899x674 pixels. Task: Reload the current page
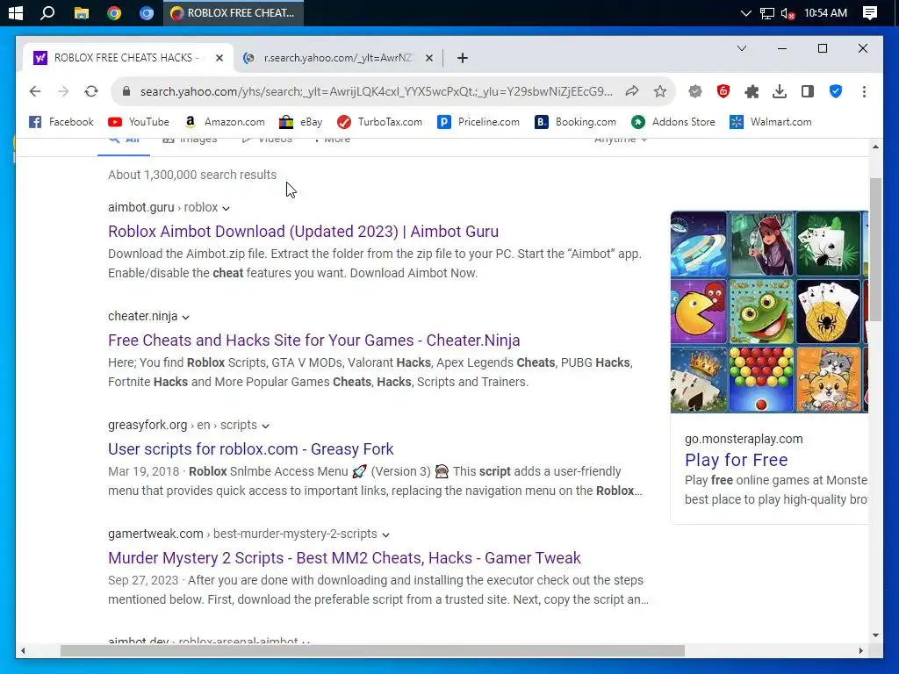point(91,91)
